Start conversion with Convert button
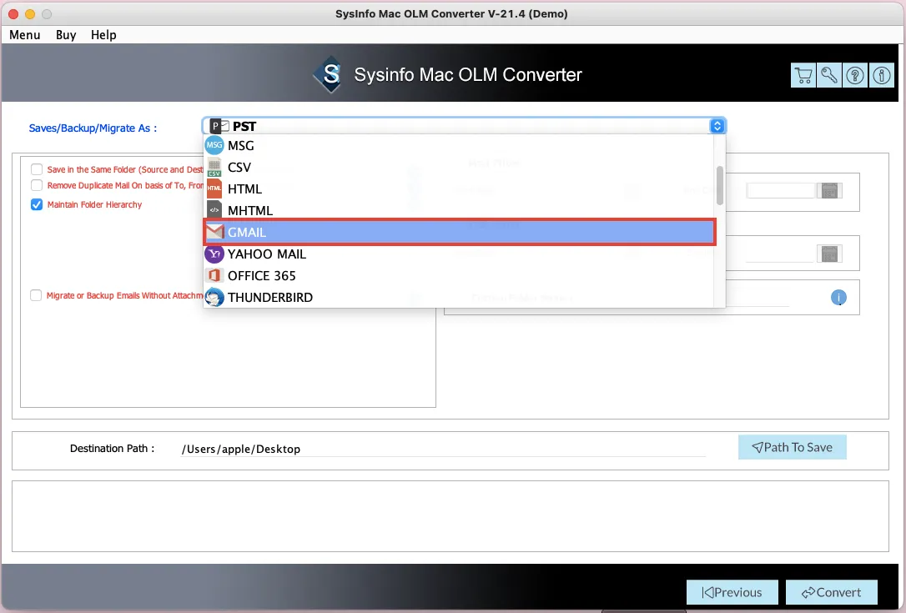Screen dimensions: 906x613 coord(832,592)
